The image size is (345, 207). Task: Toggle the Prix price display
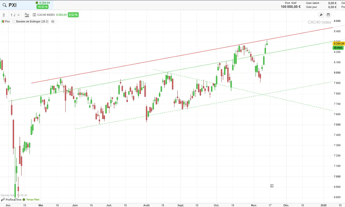[x=7, y=21]
